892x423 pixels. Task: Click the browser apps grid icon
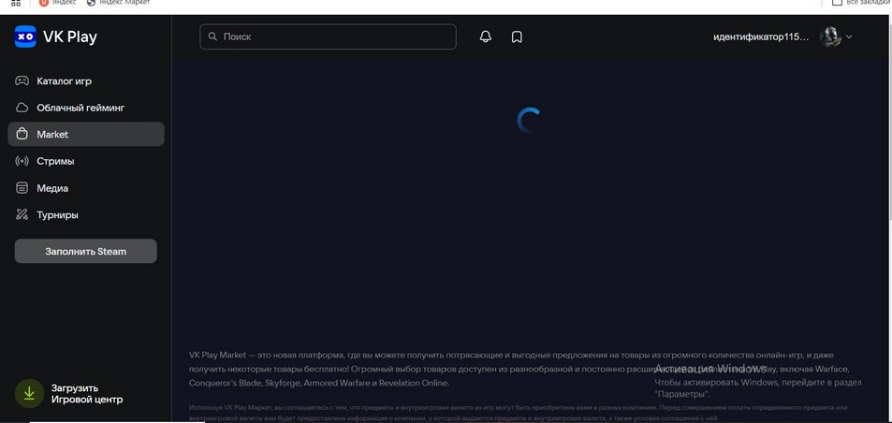pyautogui.click(x=17, y=3)
